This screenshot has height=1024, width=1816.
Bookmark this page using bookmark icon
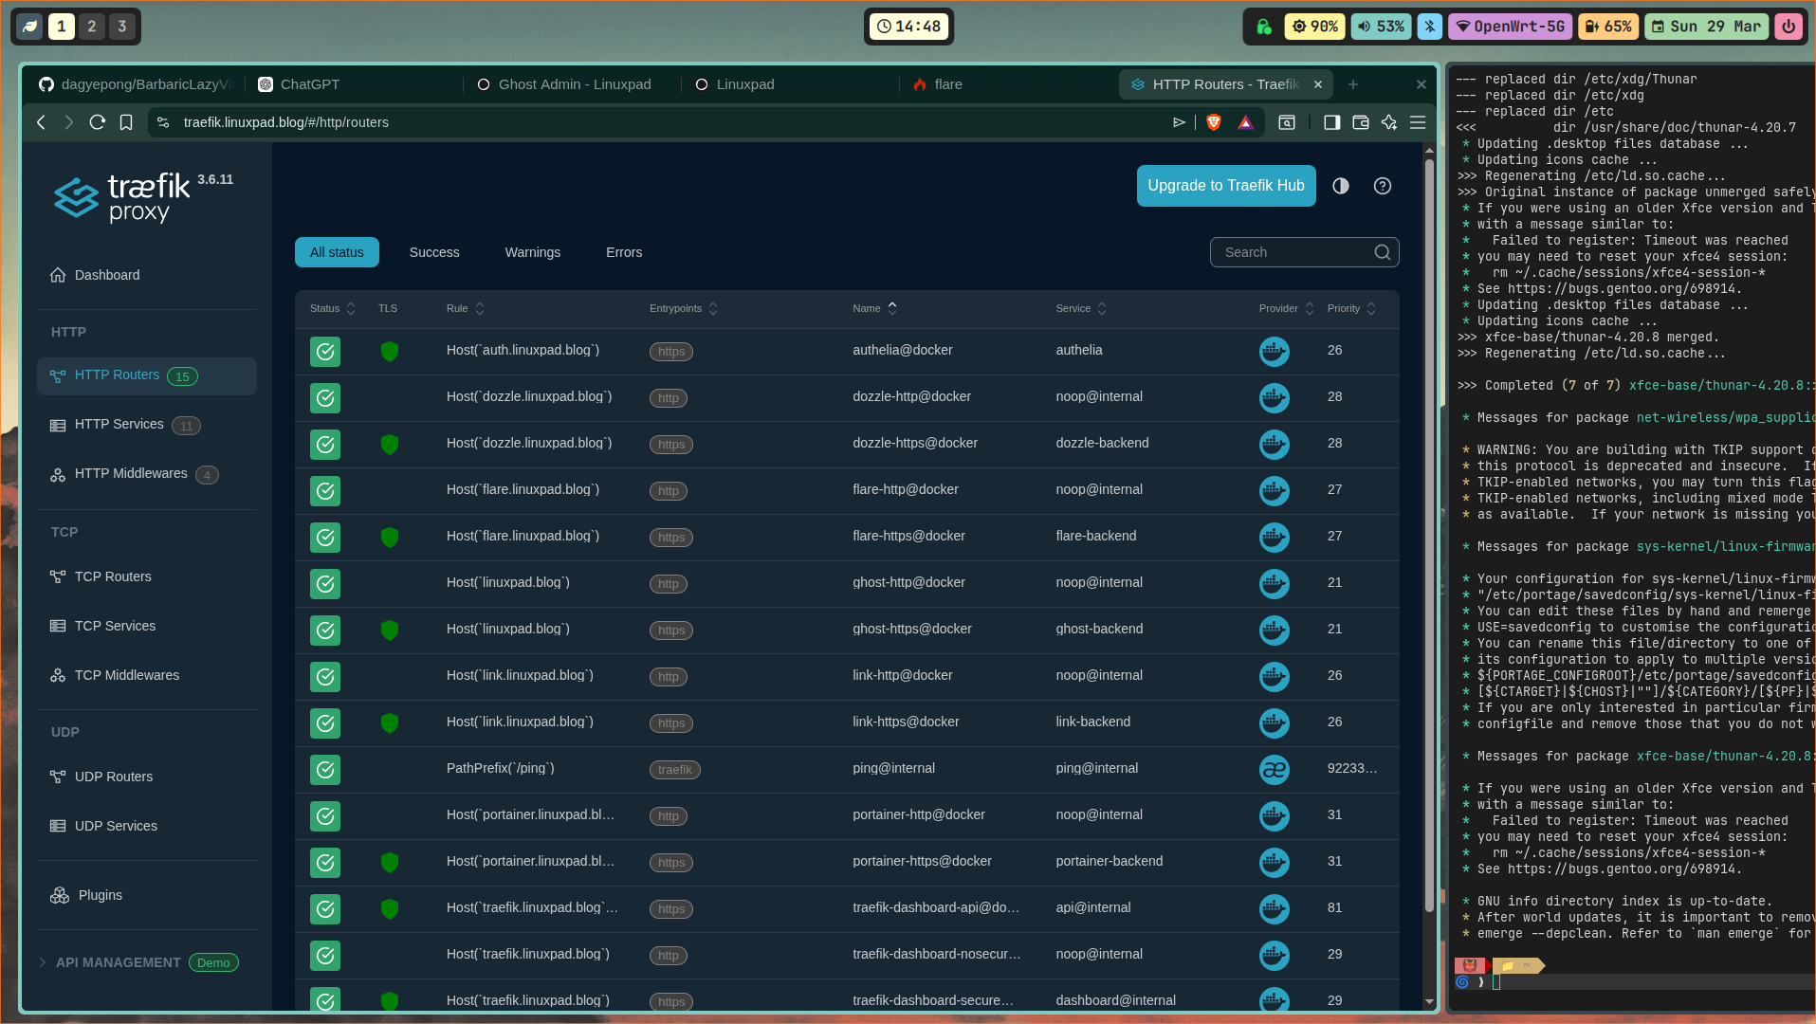[126, 122]
